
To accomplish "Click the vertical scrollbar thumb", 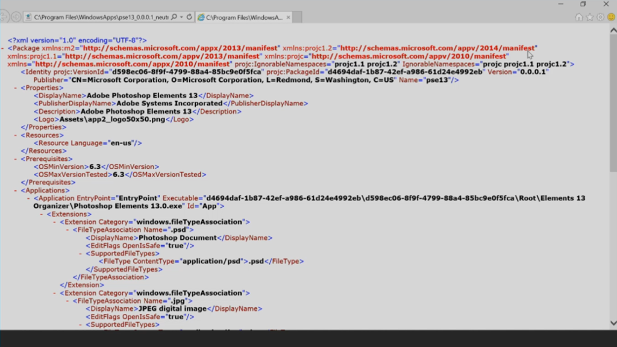I will 613,103.
